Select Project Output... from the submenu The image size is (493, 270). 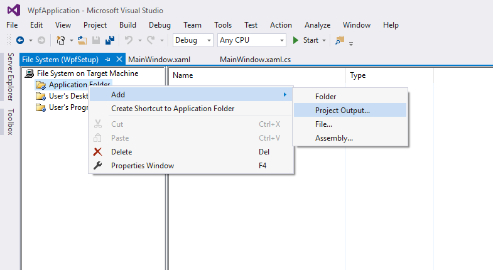pyautogui.click(x=342, y=111)
